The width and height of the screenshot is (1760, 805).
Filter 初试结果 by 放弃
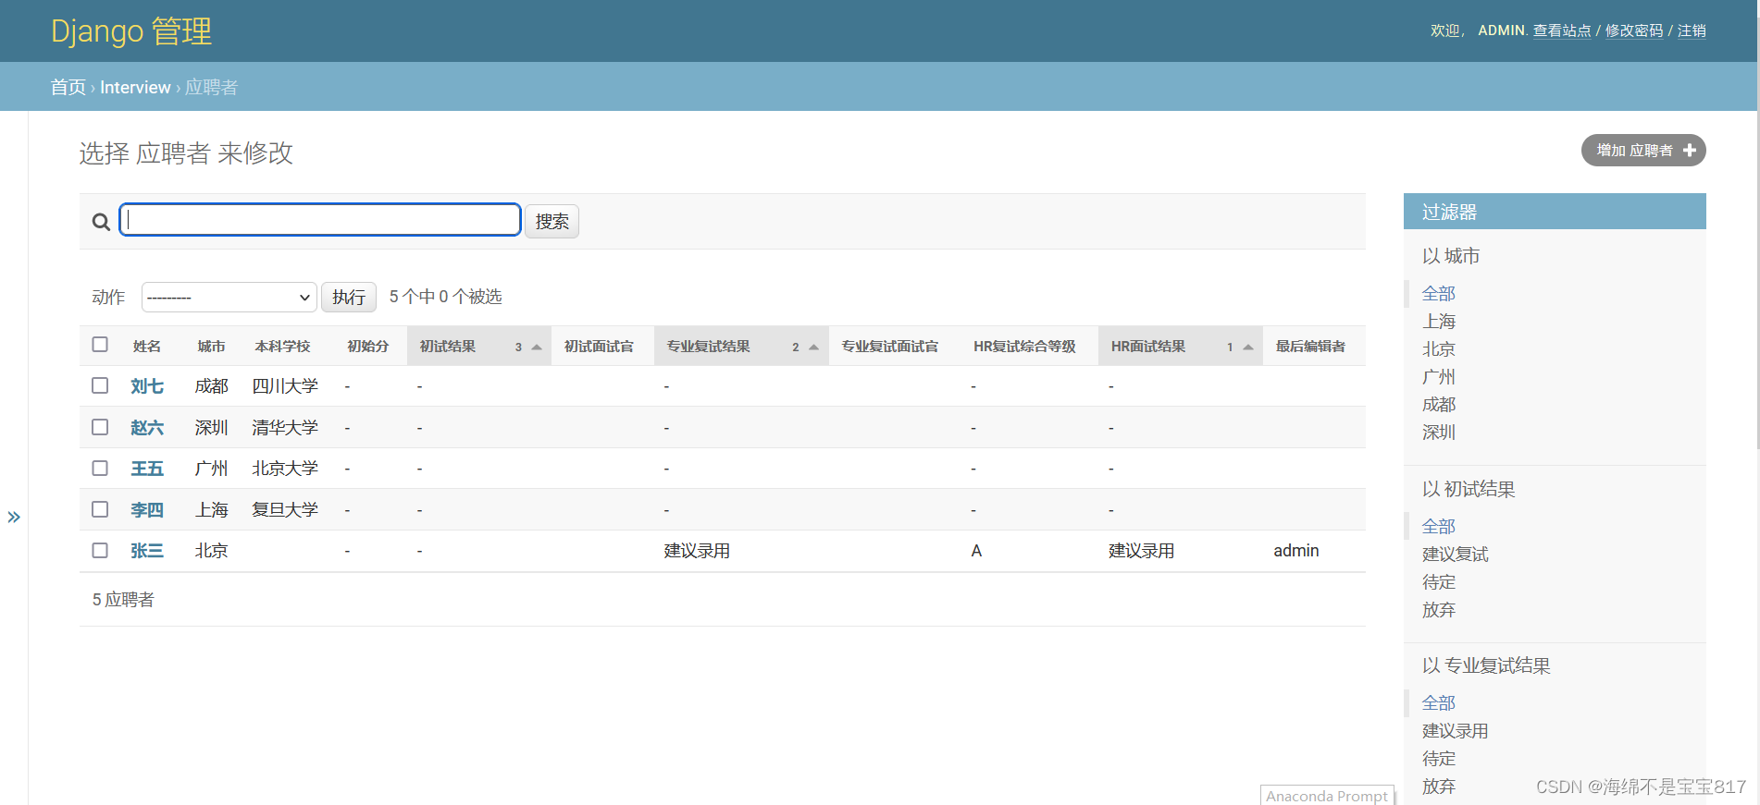[x=1439, y=610]
